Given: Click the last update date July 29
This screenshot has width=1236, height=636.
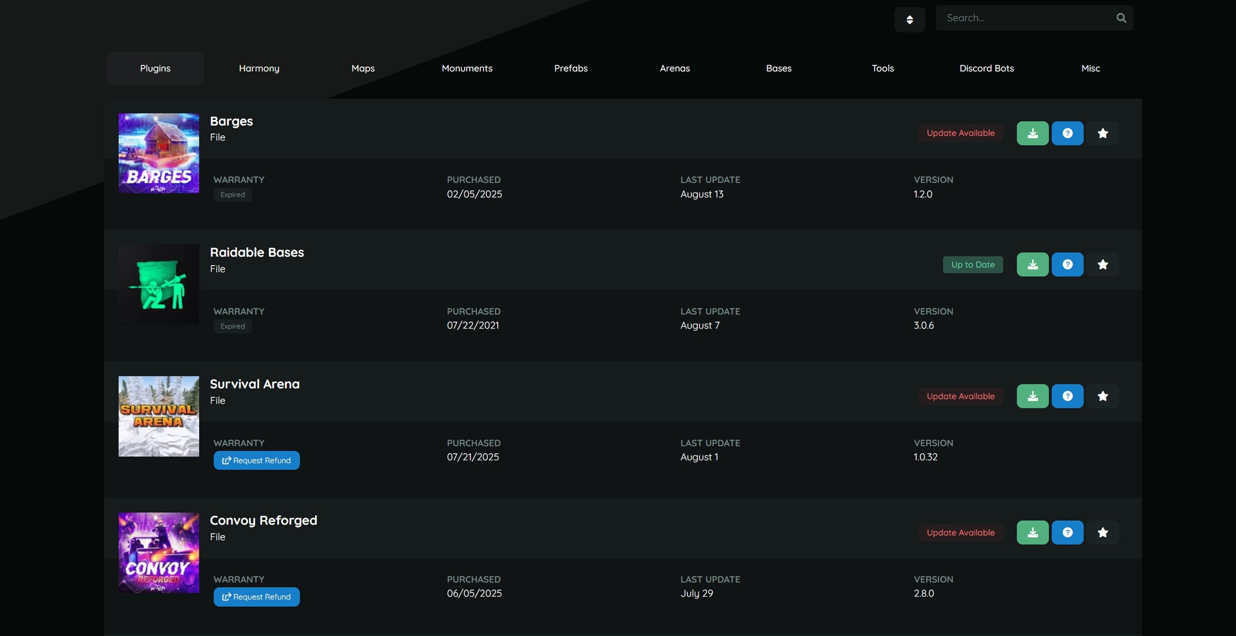Looking at the screenshot, I should [x=697, y=593].
